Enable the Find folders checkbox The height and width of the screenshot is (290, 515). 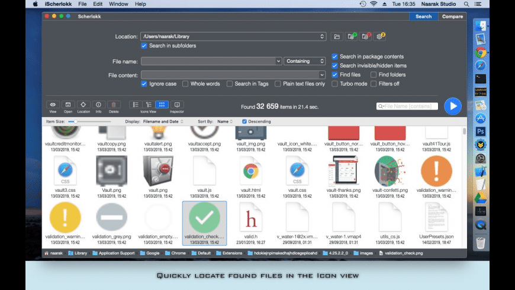pyautogui.click(x=374, y=75)
